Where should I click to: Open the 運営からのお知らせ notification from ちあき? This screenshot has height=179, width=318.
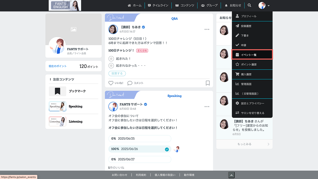(x=244, y=127)
